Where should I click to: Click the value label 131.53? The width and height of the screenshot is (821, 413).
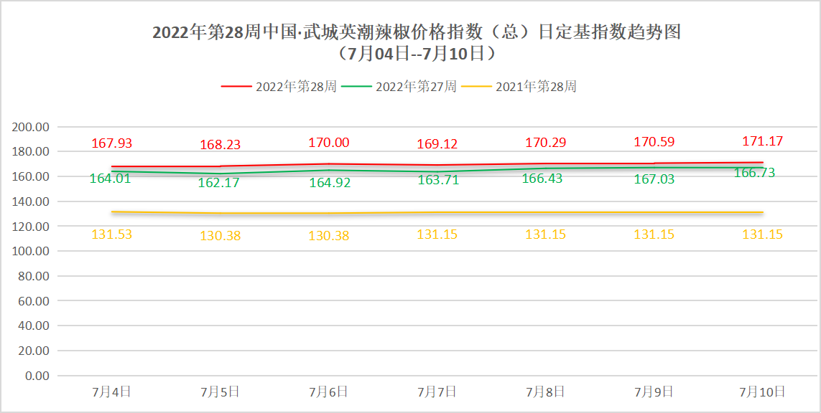click(111, 233)
